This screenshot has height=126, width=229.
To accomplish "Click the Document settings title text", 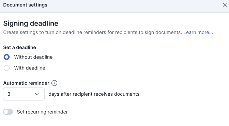I will click(25, 5).
